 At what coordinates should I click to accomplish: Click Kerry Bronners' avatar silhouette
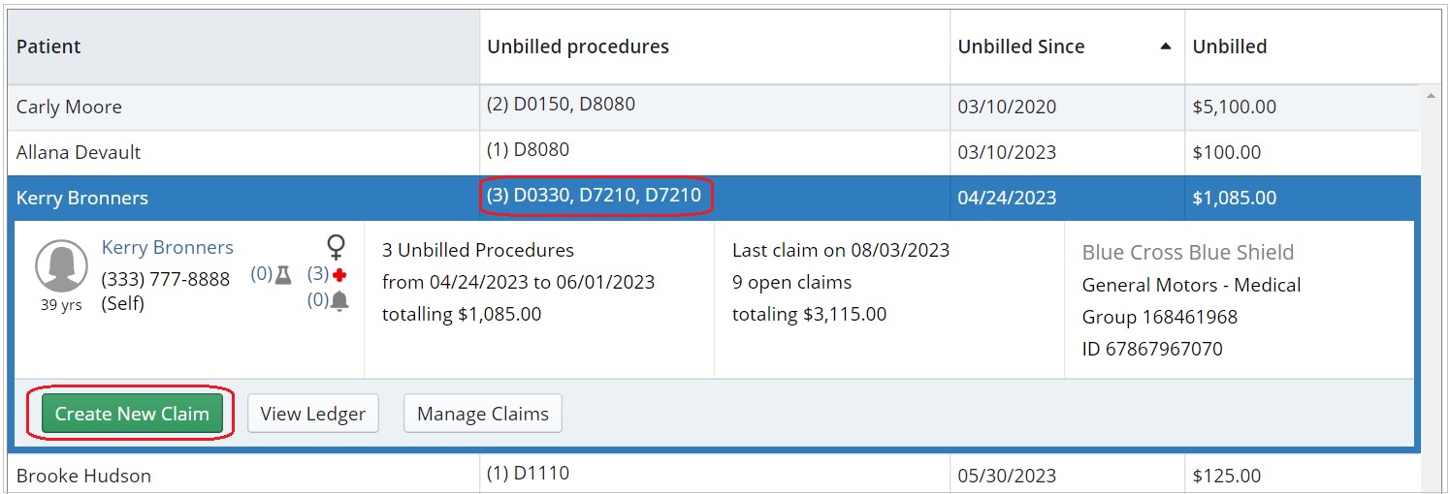click(61, 267)
